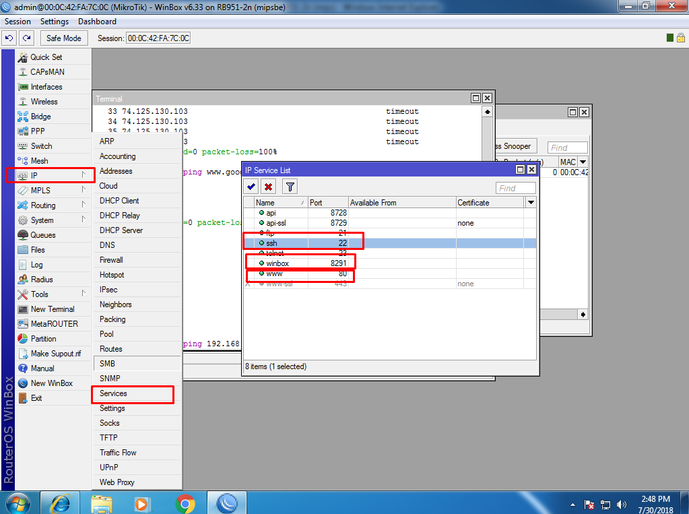This screenshot has width=689, height=514.
Task: Open column dropdown in IP Service List
Action: pyautogui.click(x=531, y=203)
